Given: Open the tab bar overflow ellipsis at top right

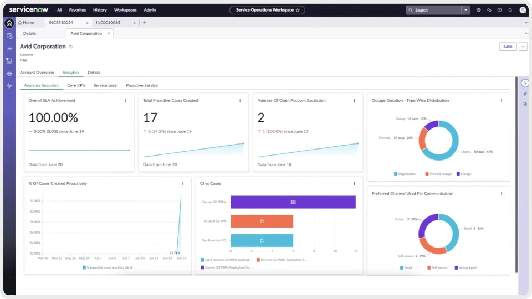Looking at the screenshot, I should pyautogui.click(x=526, y=23).
